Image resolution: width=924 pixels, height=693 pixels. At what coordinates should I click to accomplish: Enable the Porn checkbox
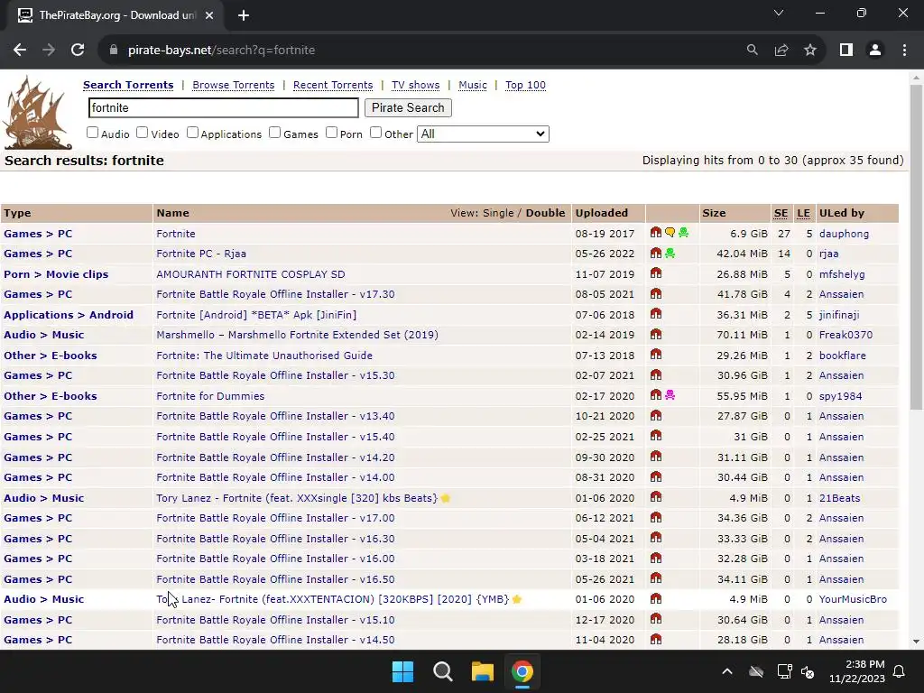pyautogui.click(x=332, y=133)
